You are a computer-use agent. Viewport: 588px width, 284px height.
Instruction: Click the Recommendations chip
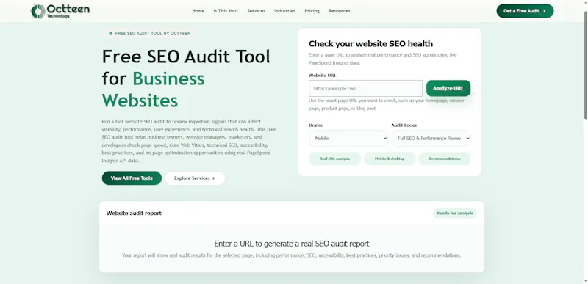point(445,159)
